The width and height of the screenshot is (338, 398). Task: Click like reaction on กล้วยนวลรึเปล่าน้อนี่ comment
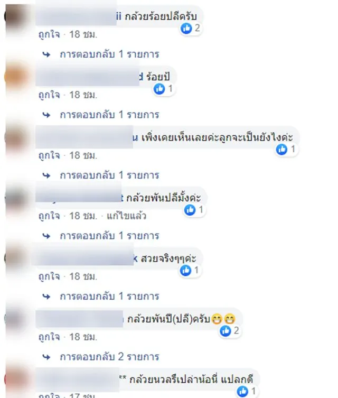click(x=242, y=391)
